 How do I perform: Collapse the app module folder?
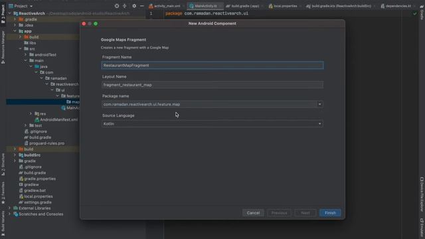pos(15,31)
